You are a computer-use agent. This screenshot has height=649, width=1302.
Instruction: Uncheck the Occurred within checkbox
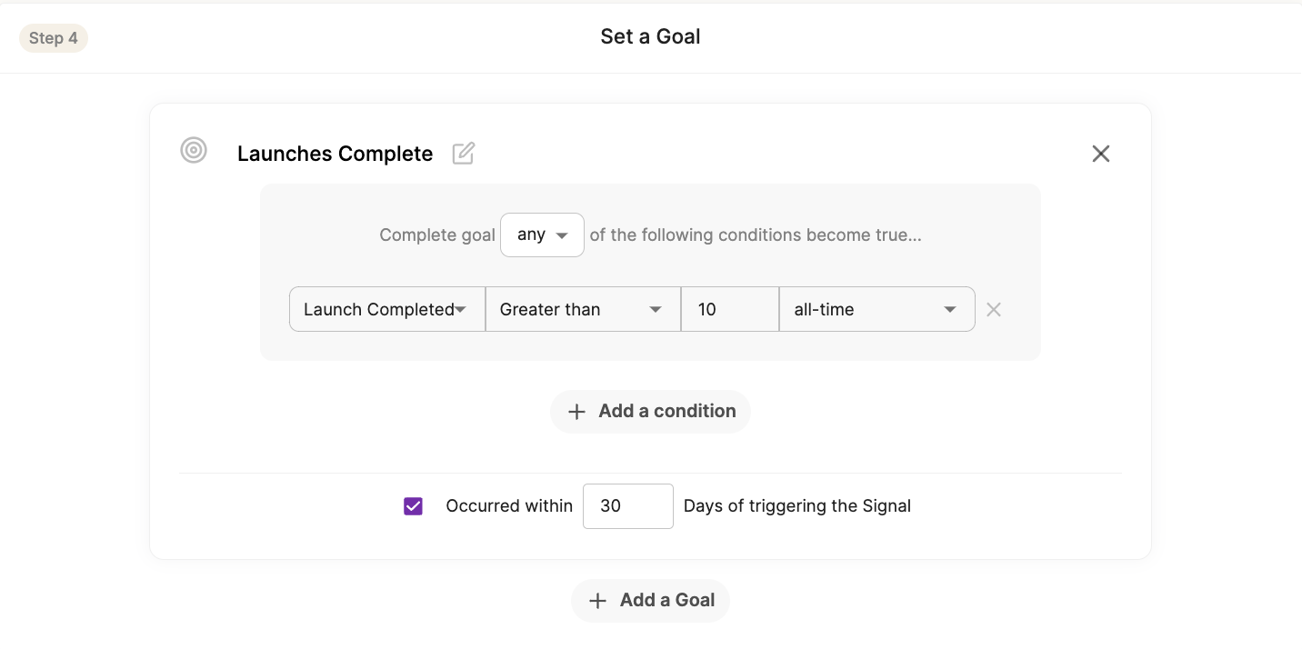pyautogui.click(x=414, y=506)
